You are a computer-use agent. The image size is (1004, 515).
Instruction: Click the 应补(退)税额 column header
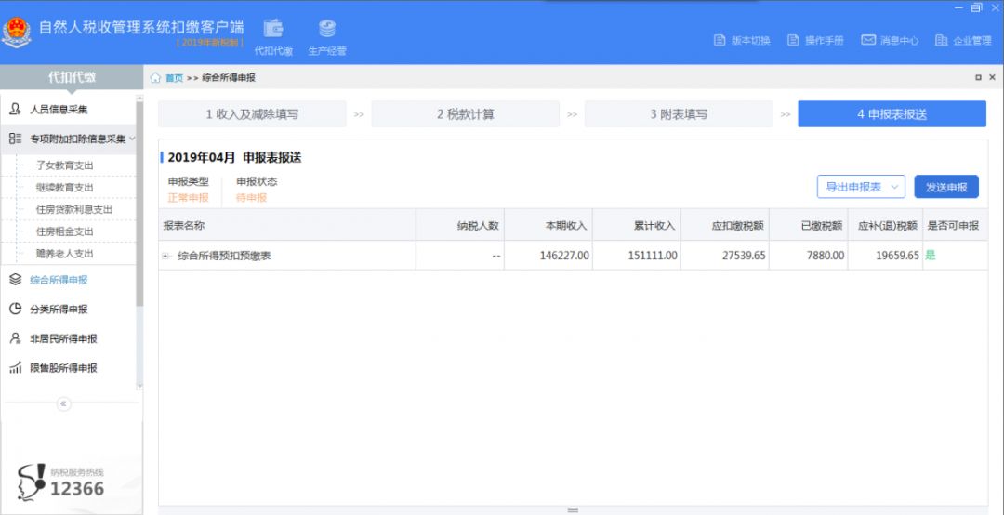[885, 225]
